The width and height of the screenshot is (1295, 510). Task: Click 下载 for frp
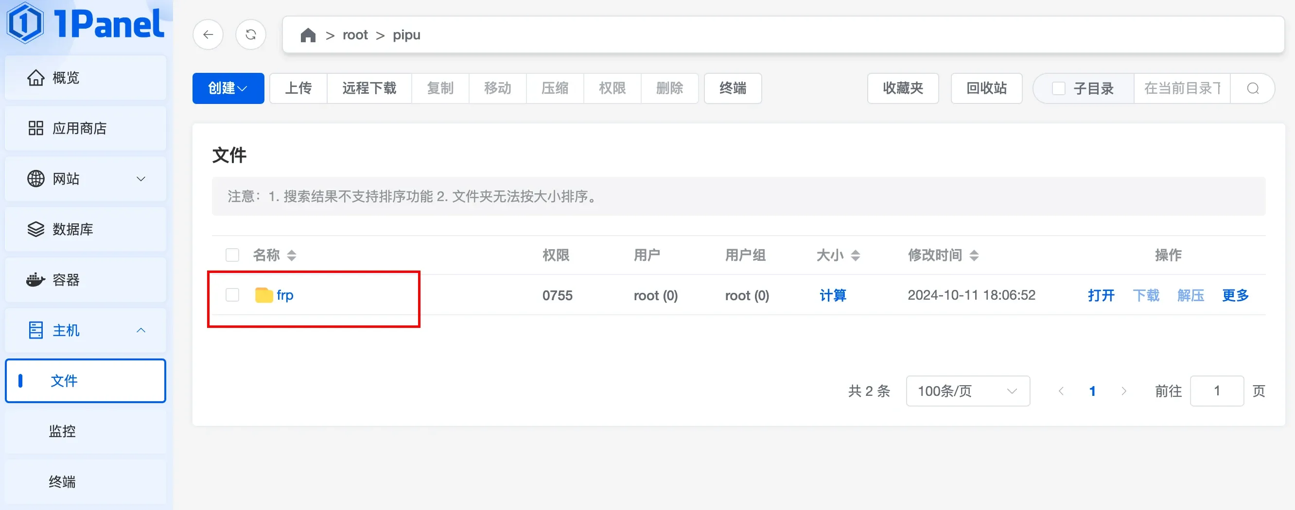[x=1146, y=295]
